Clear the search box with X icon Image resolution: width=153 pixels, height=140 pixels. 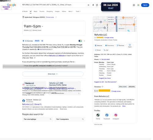tap(88, 5)
